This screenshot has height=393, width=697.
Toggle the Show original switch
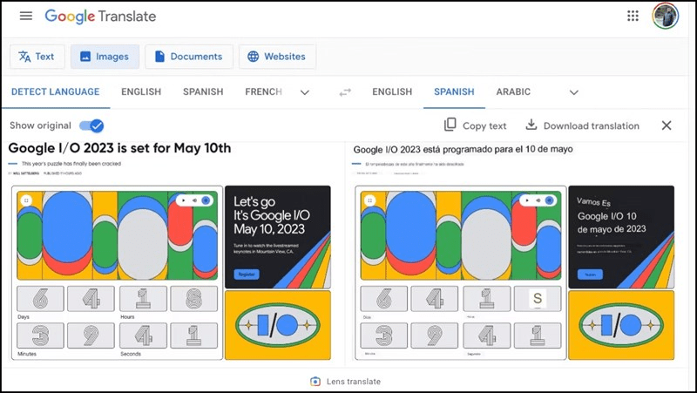[91, 125]
